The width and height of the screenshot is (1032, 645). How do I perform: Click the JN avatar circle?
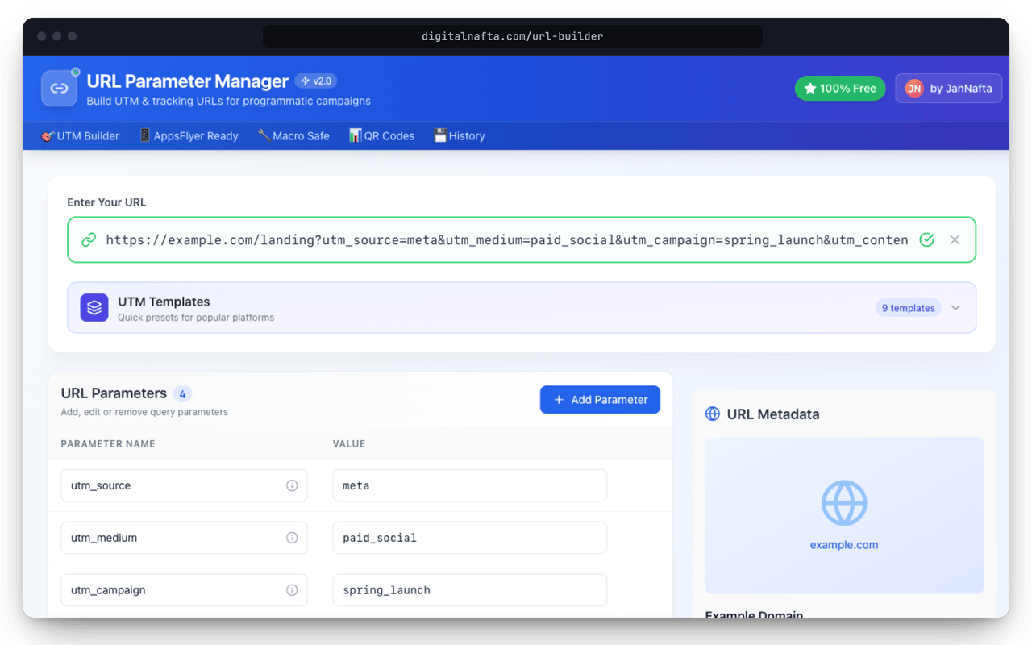[x=914, y=89]
